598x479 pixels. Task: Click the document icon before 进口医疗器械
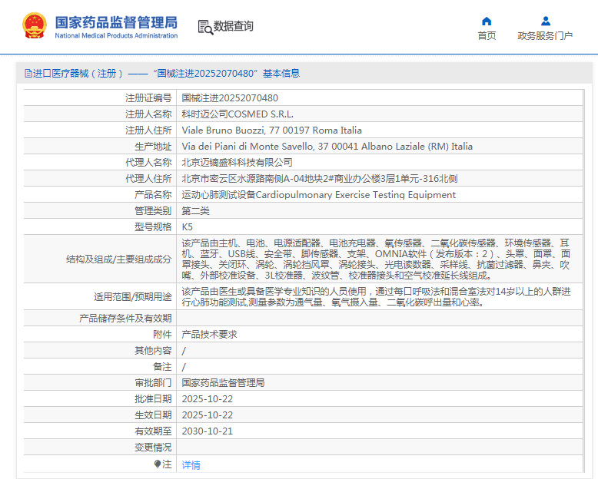coord(28,73)
